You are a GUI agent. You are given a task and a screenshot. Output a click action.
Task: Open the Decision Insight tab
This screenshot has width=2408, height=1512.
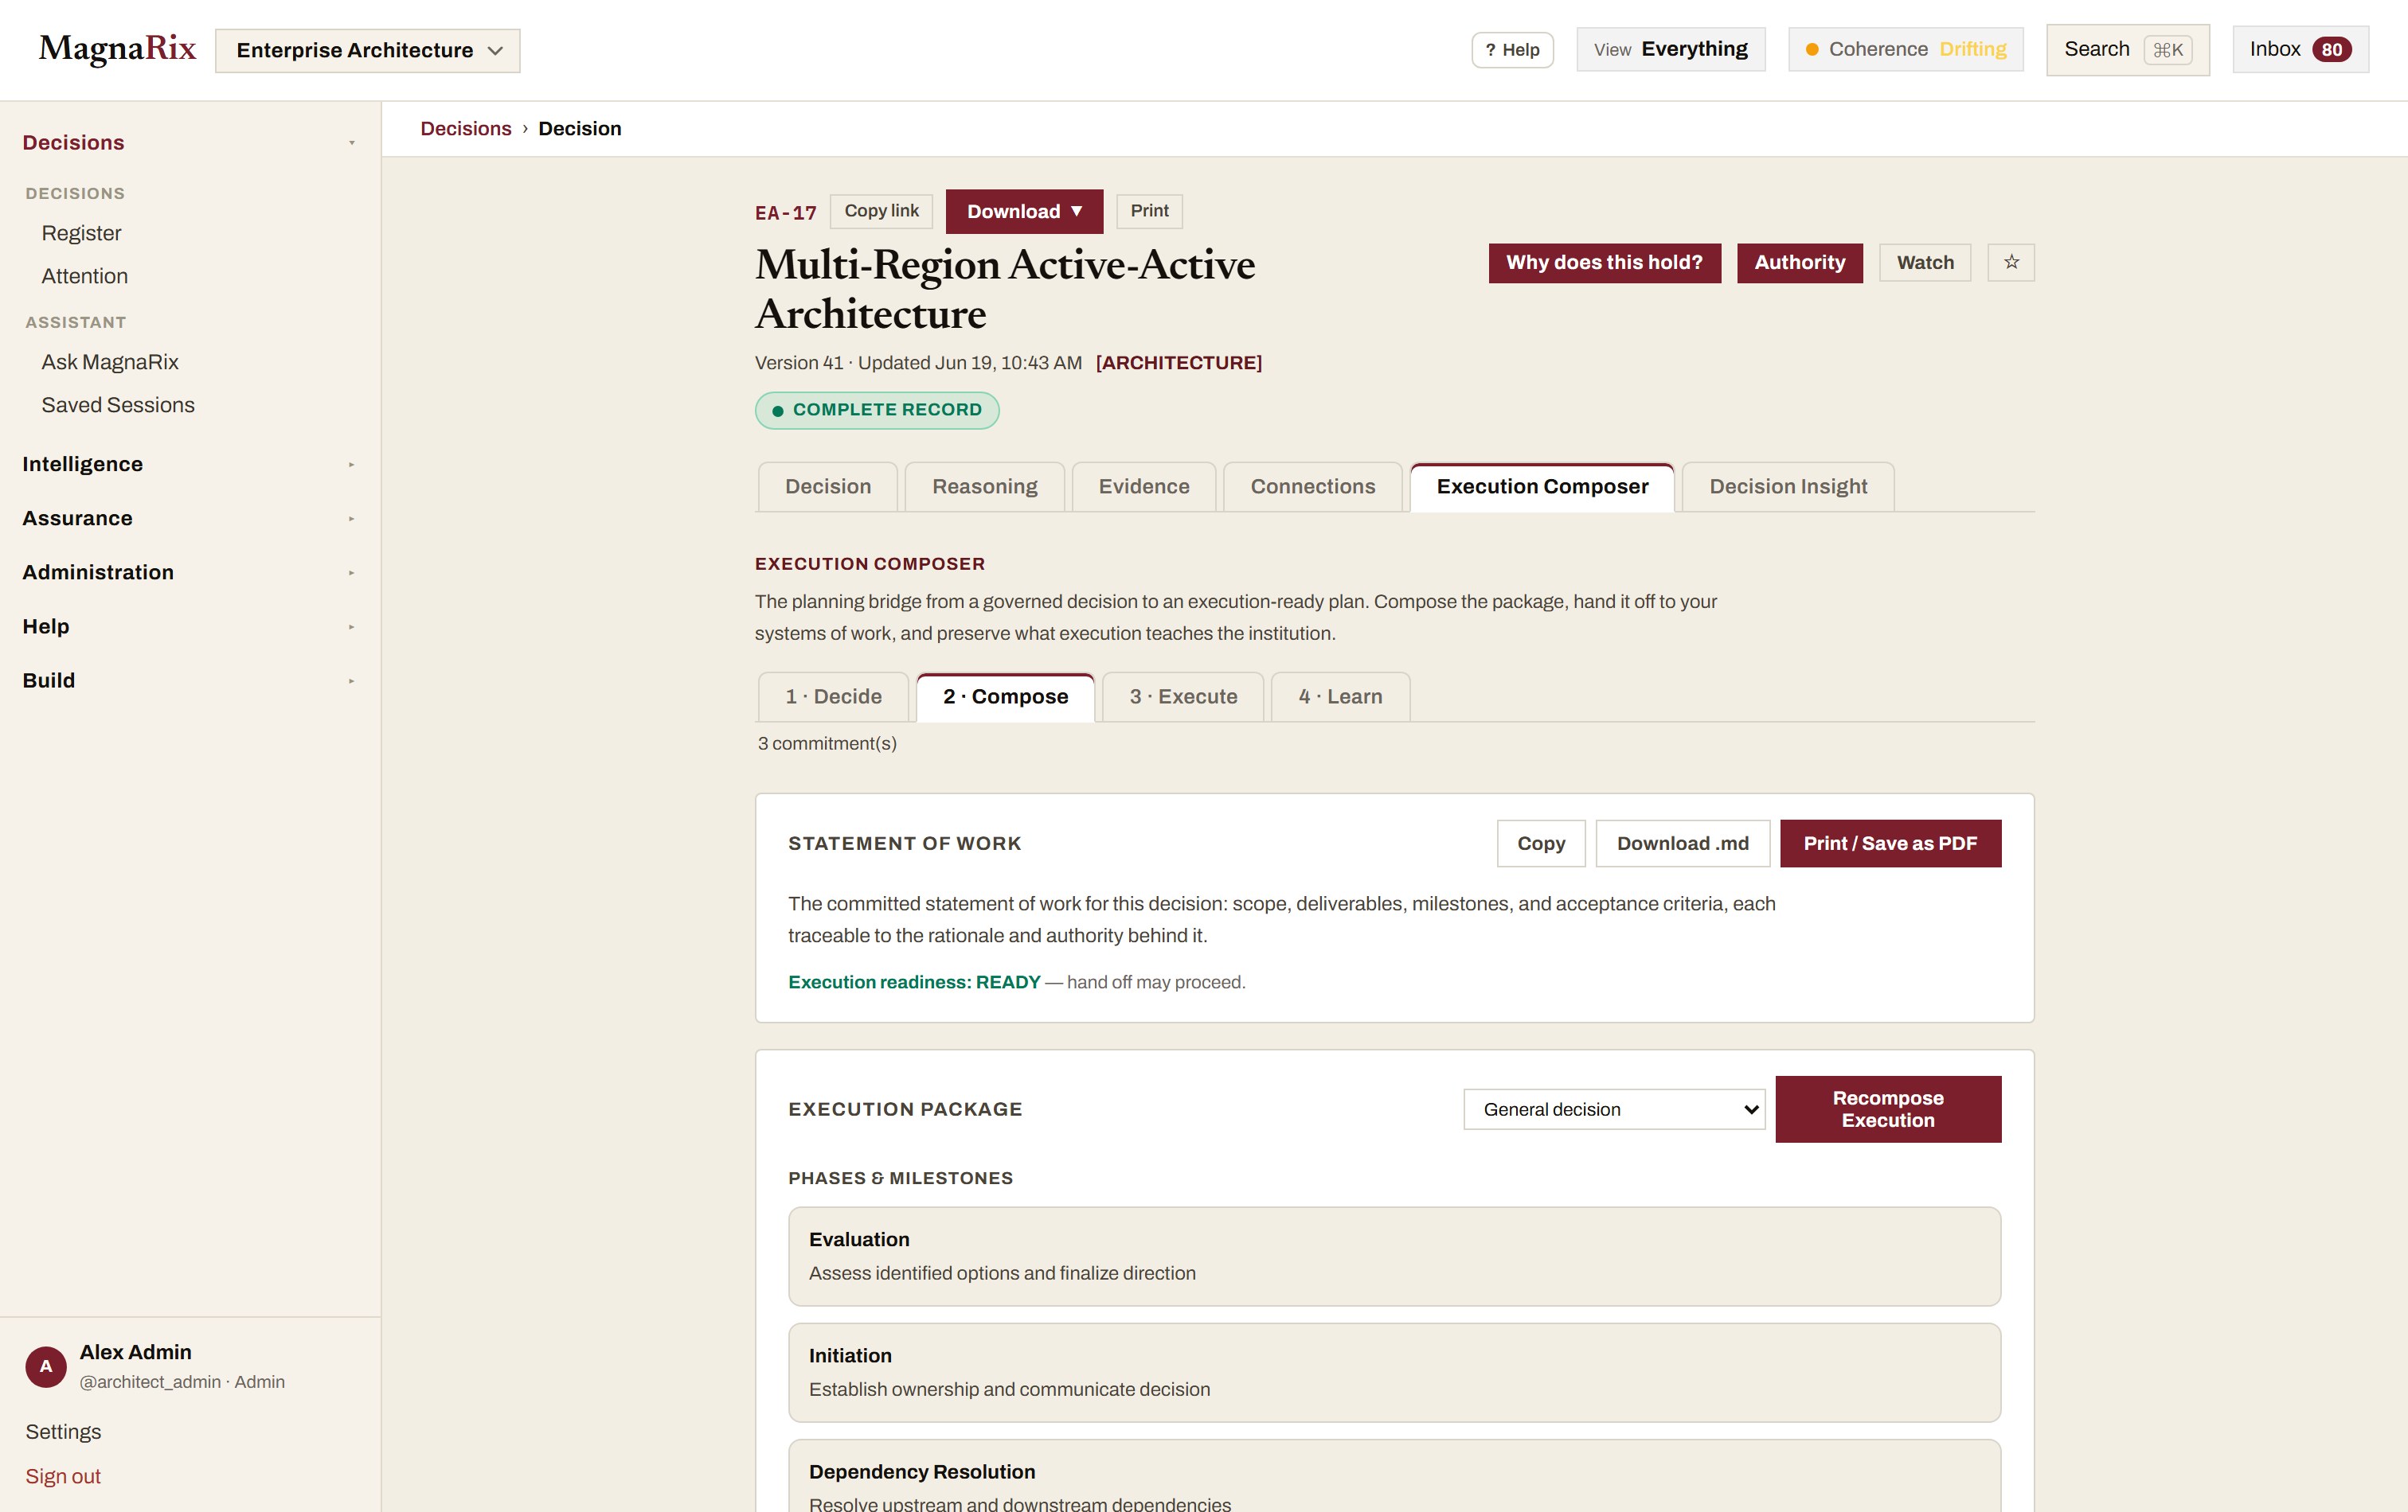click(1788, 487)
